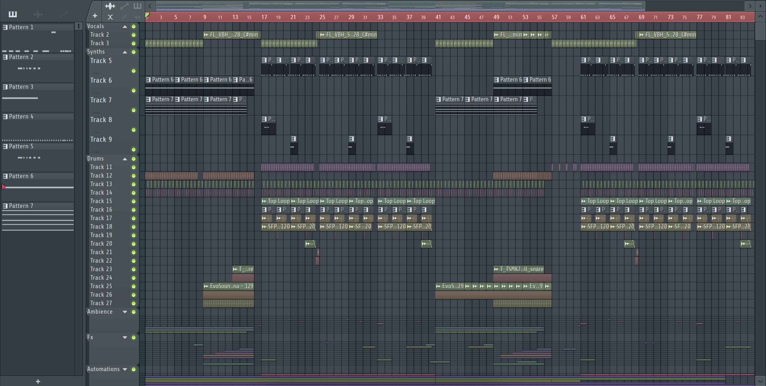The height and width of the screenshot is (386, 766).
Task: Collapse the Drums track group
Action: tap(125, 159)
